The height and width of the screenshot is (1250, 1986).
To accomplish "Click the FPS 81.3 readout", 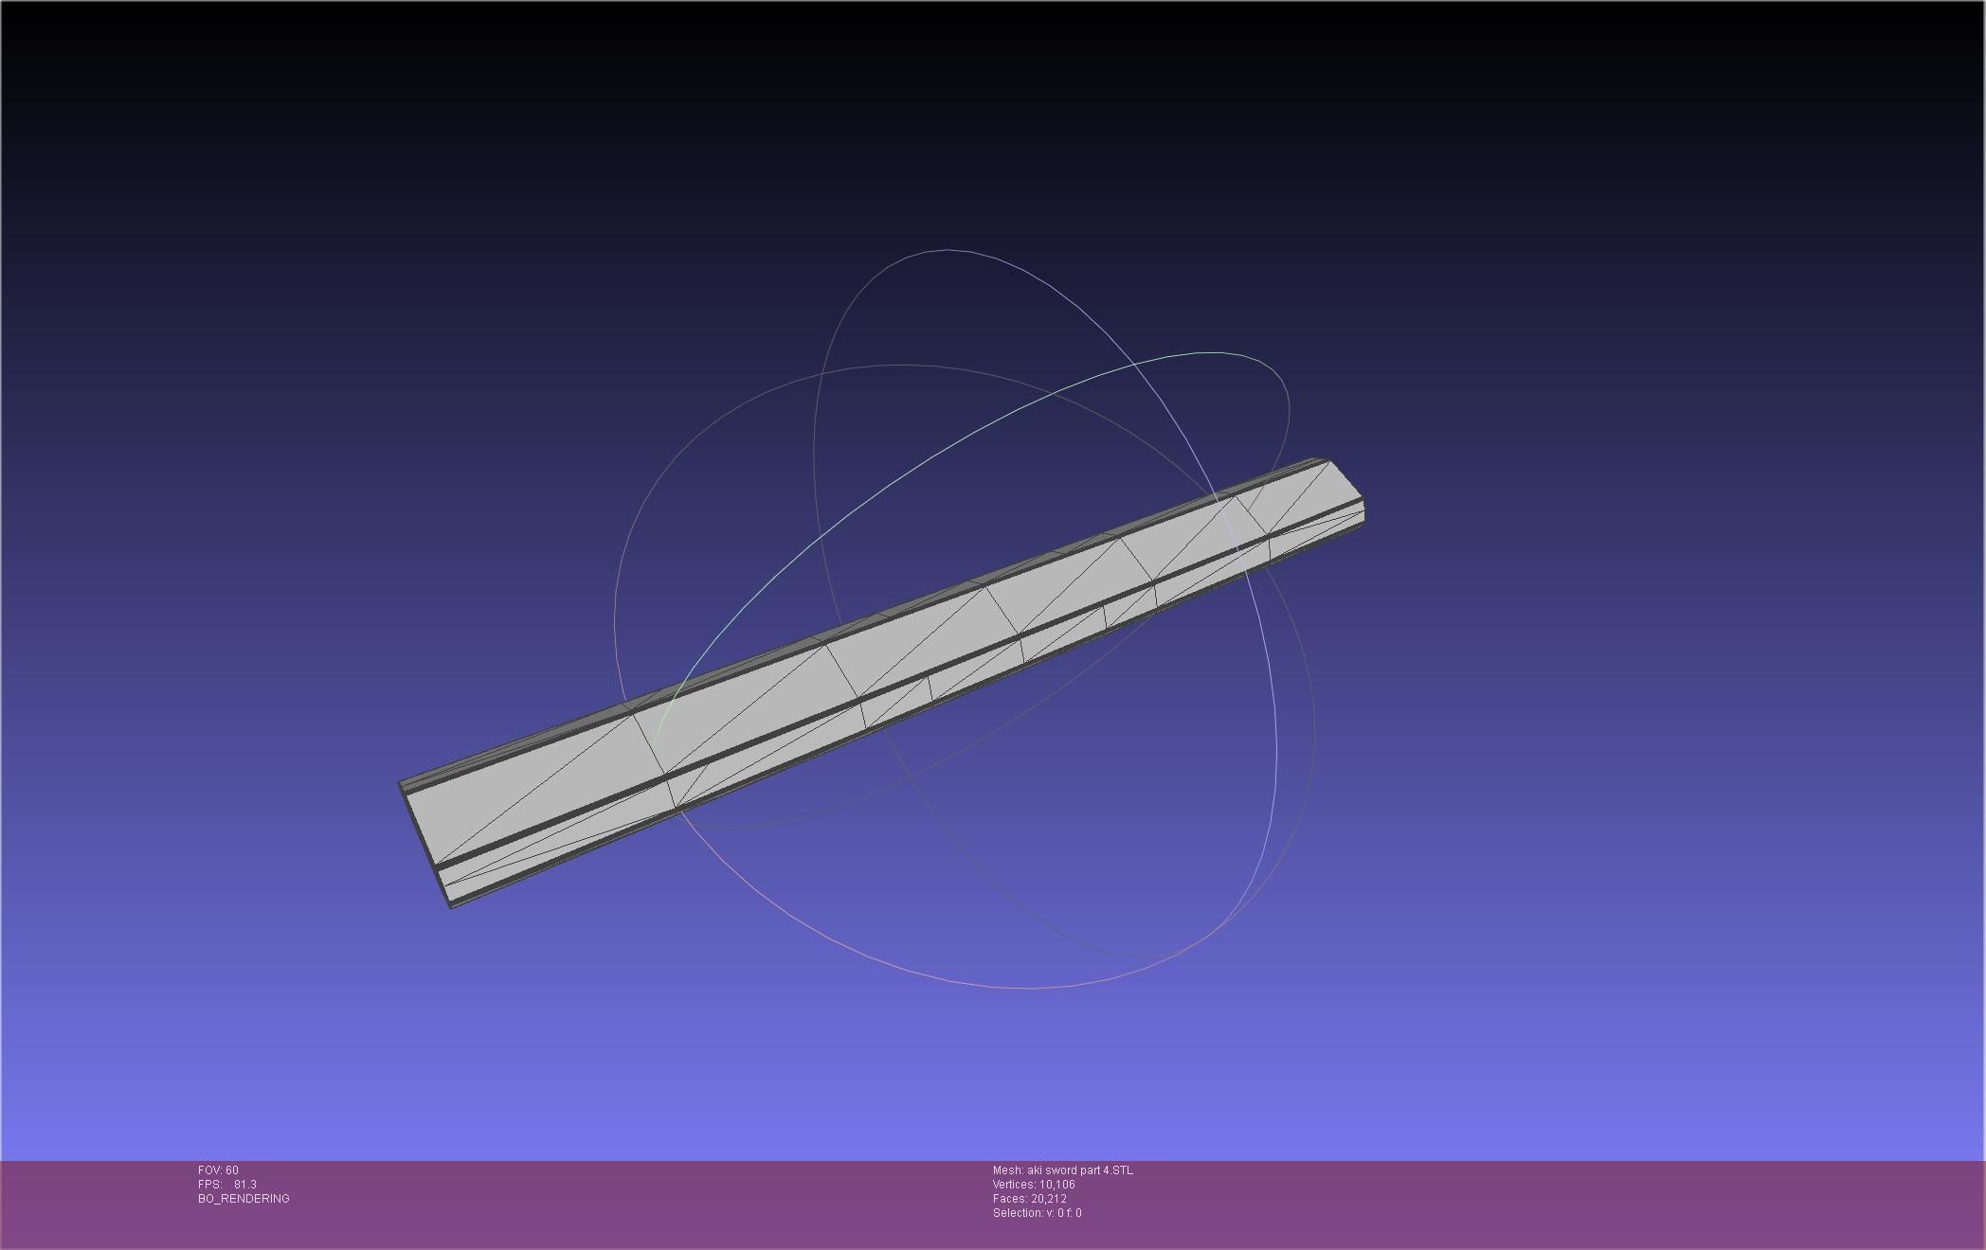I will [x=227, y=1185].
